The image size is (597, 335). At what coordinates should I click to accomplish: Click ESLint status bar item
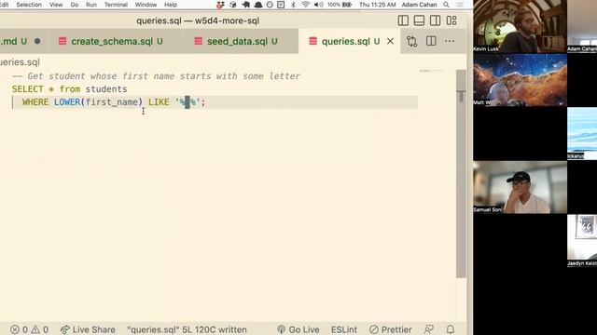coord(344,329)
